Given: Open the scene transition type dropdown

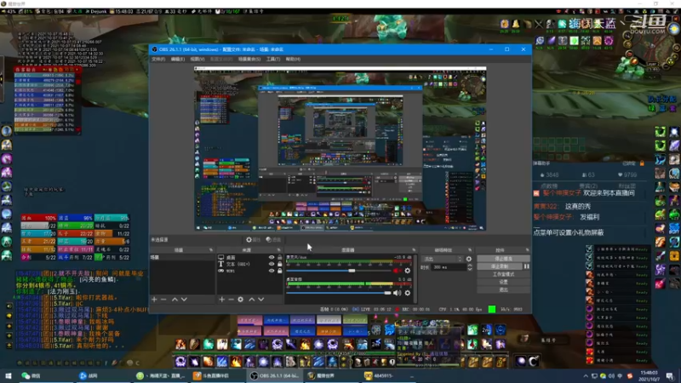Looking at the screenshot, I should point(442,259).
